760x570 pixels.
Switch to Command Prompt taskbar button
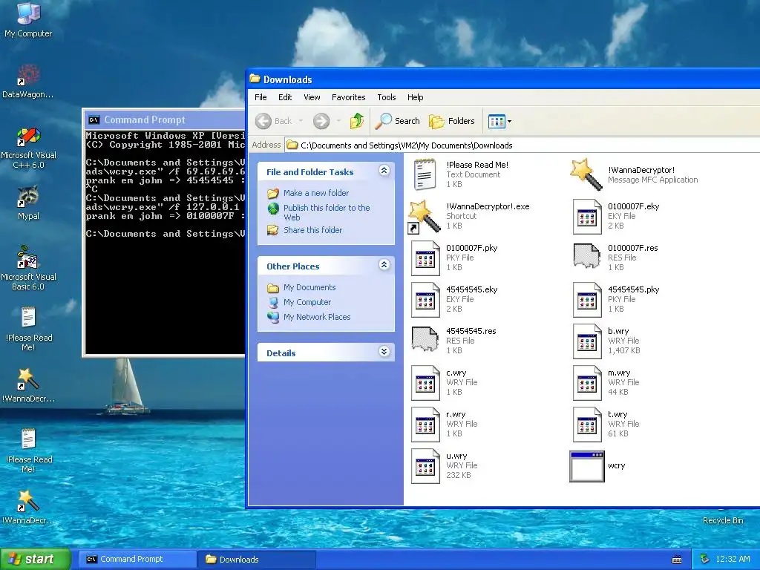tap(137, 559)
